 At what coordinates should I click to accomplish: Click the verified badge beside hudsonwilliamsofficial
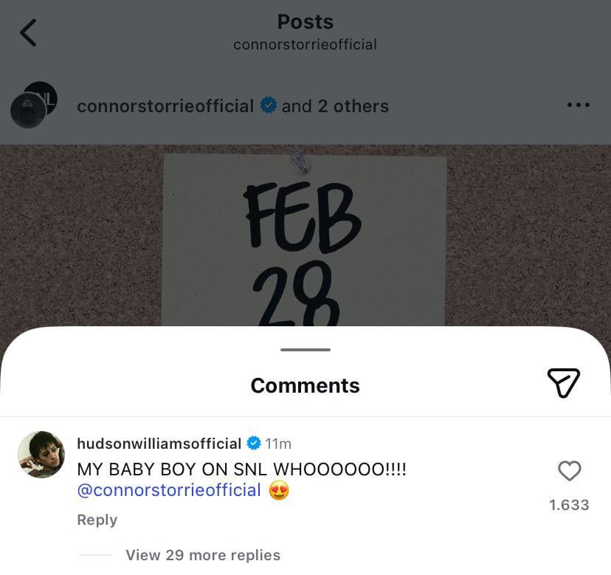coord(253,443)
